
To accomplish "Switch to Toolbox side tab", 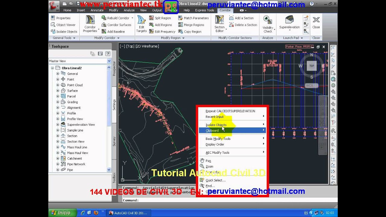I will tap(114, 178).
